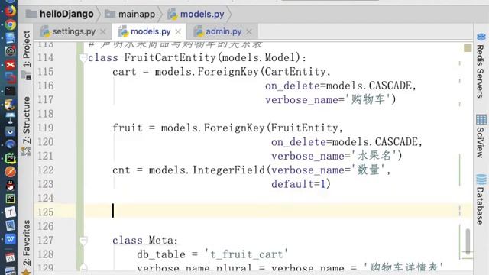This screenshot has height=275, width=489.
Task: Launch Google Chrome from the dock
Action: point(10,24)
